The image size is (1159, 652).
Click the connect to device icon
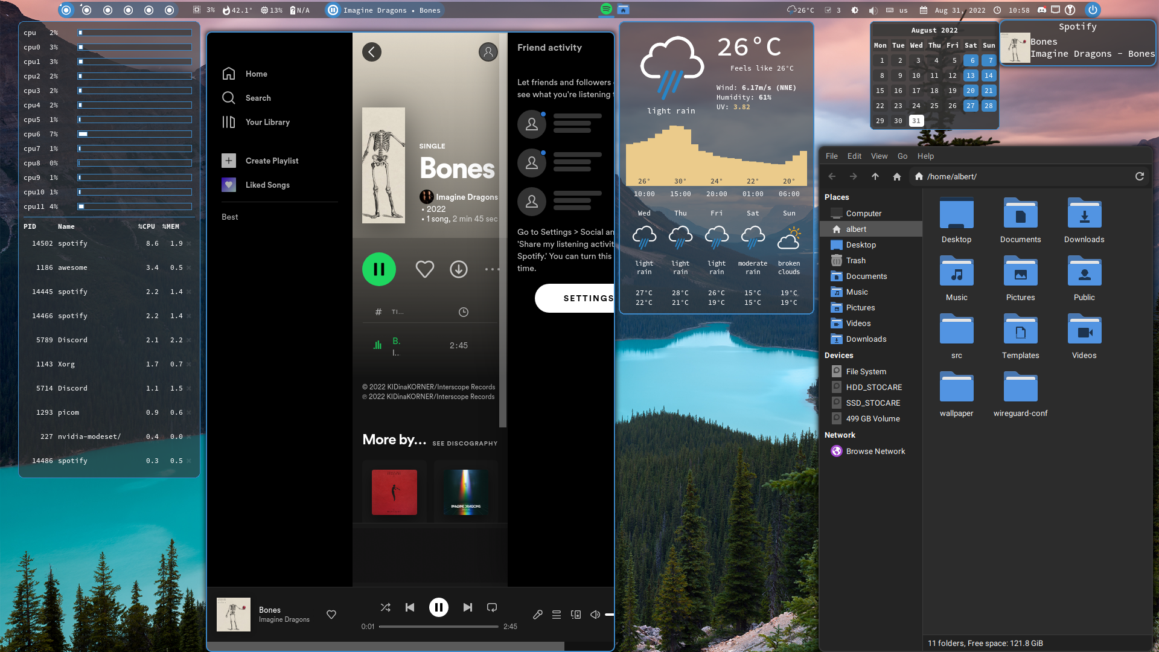click(x=575, y=614)
